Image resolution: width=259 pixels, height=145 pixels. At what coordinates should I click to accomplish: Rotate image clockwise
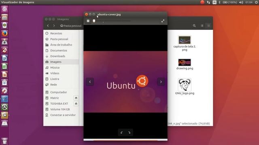tap(129, 133)
